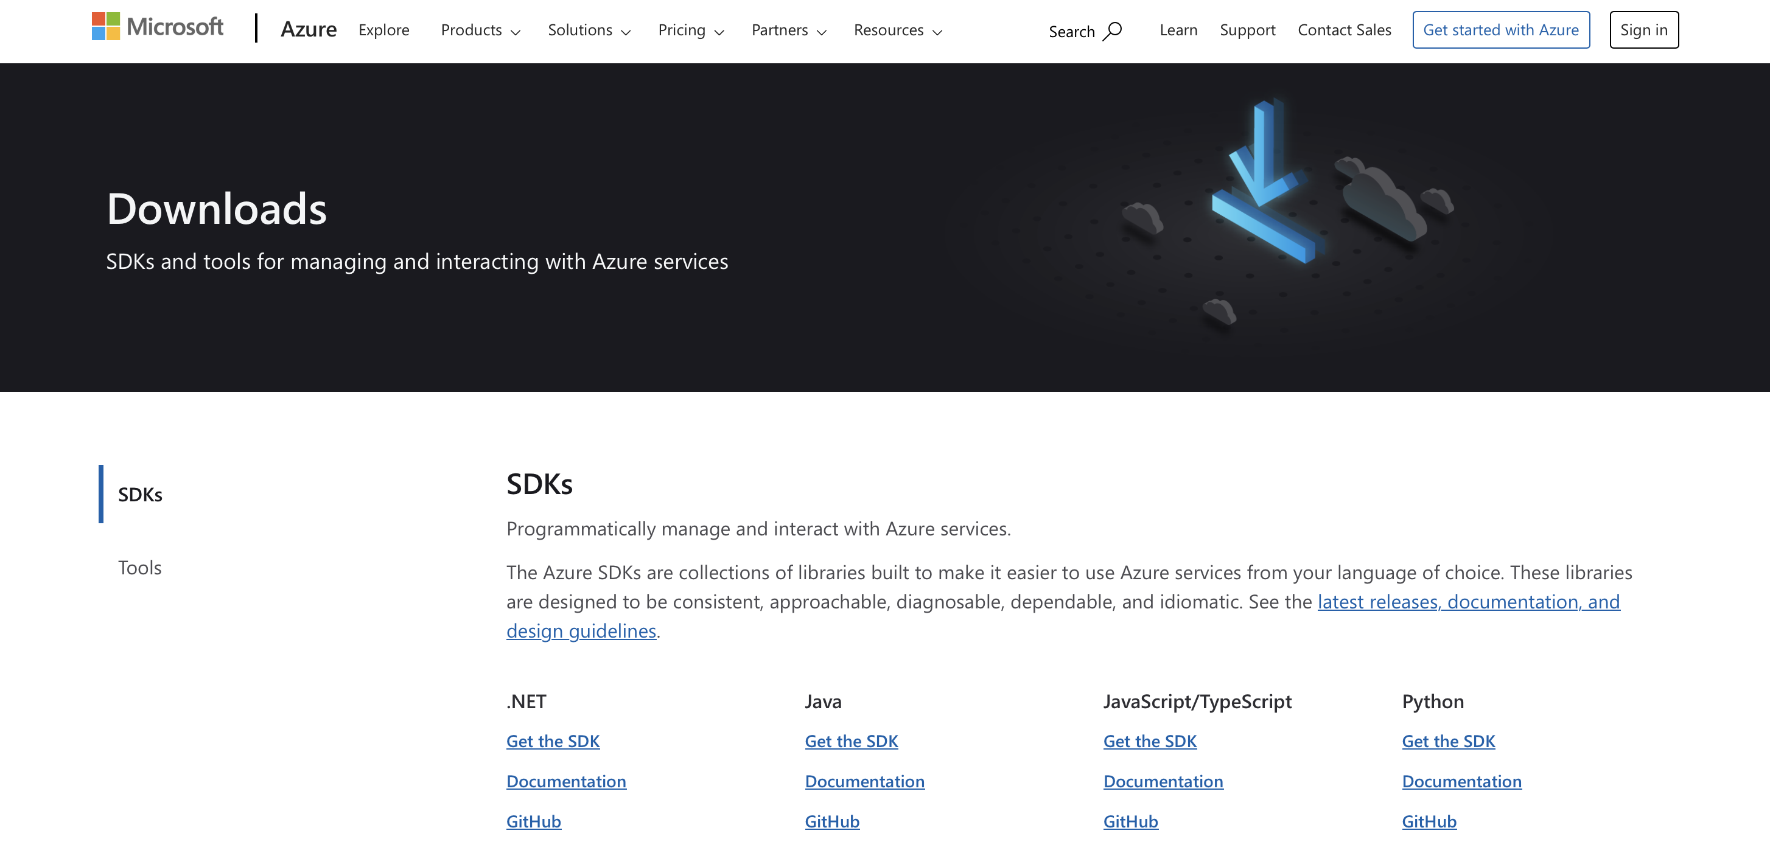Click the SDKs section heading
1770x853 pixels.
(x=539, y=484)
